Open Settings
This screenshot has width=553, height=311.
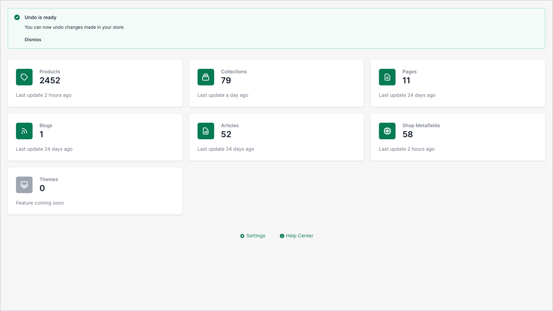tap(256, 236)
